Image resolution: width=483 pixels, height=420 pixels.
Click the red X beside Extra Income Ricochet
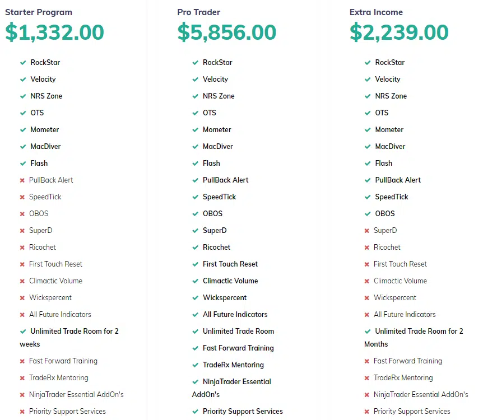click(x=366, y=248)
